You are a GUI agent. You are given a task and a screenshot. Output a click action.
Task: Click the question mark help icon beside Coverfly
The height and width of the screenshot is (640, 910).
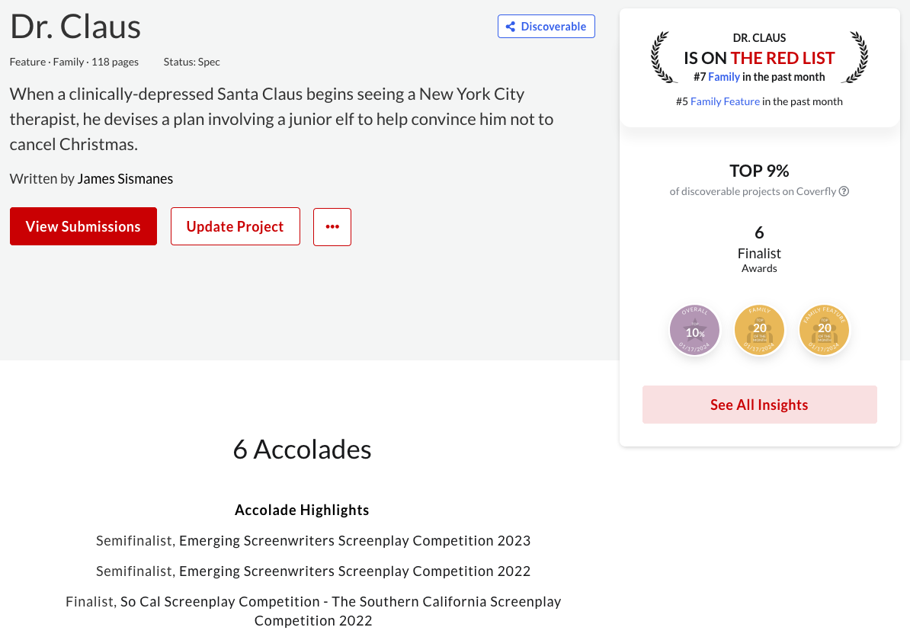(x=844, y=191)
